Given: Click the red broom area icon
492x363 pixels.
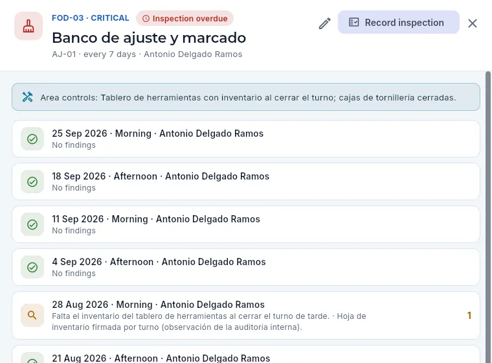Looking at the screenshot, I should point(28,26).
